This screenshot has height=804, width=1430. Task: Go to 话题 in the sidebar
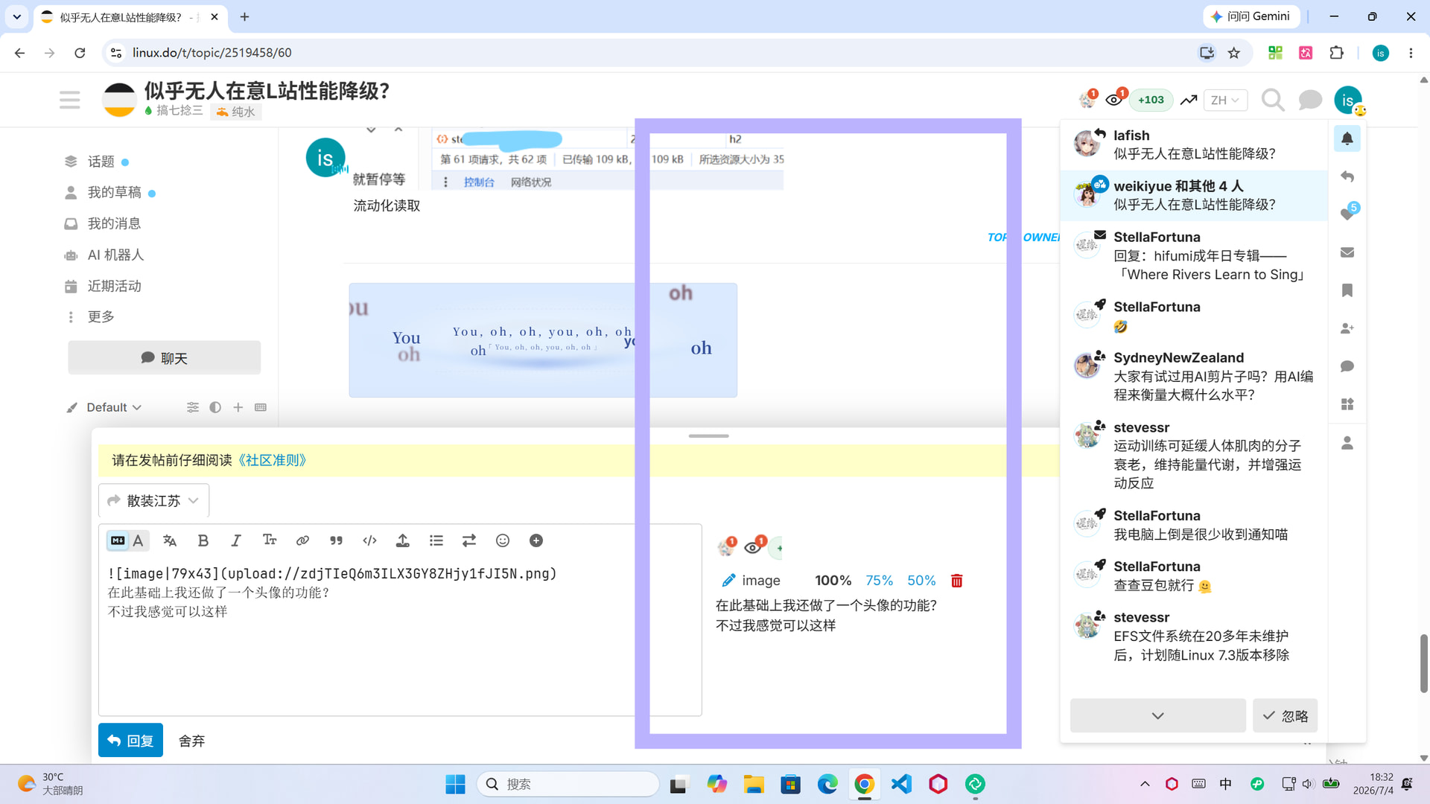tap(101, 162)
